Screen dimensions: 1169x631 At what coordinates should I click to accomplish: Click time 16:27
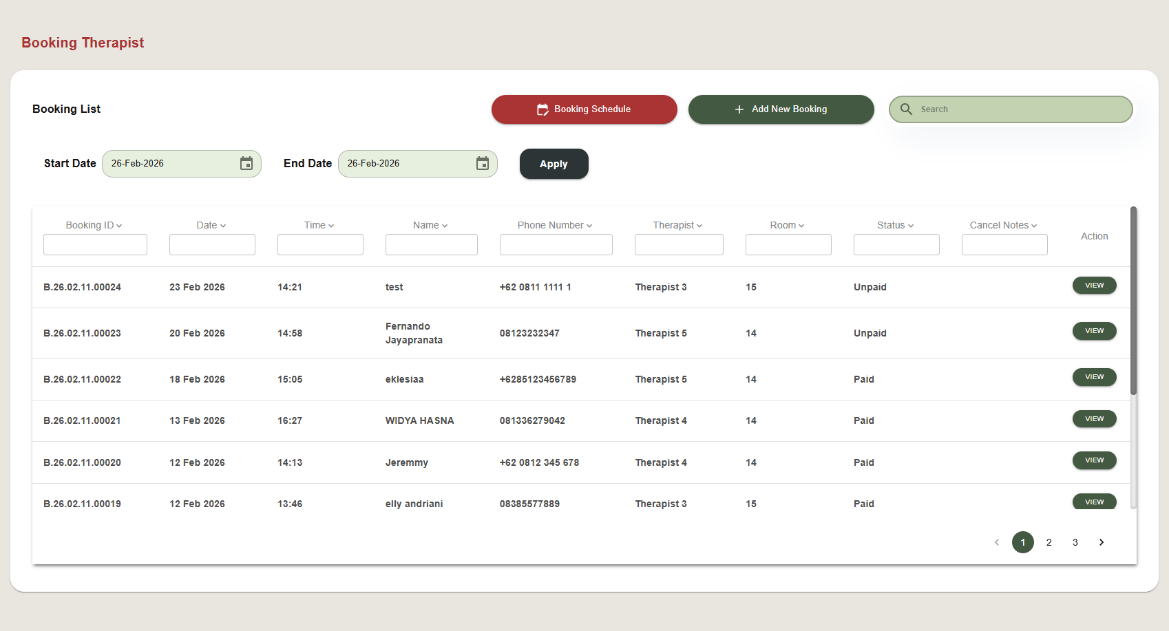coord(290,420)
